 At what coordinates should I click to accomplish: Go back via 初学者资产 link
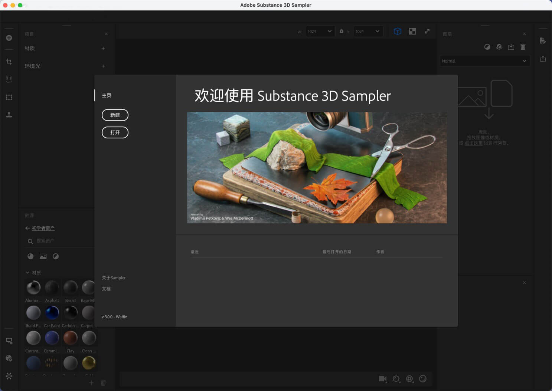[x=43, y=228]
